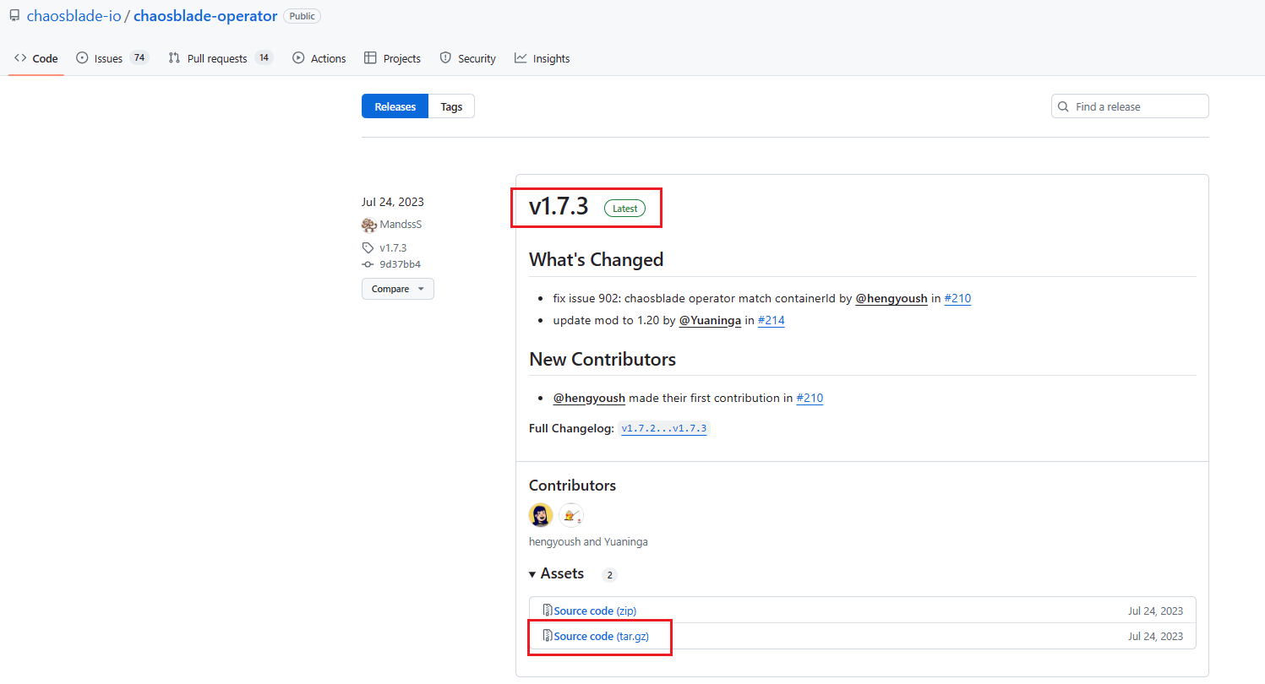Click the Public visibility label
1265x684 pixels.
(302, 16)
